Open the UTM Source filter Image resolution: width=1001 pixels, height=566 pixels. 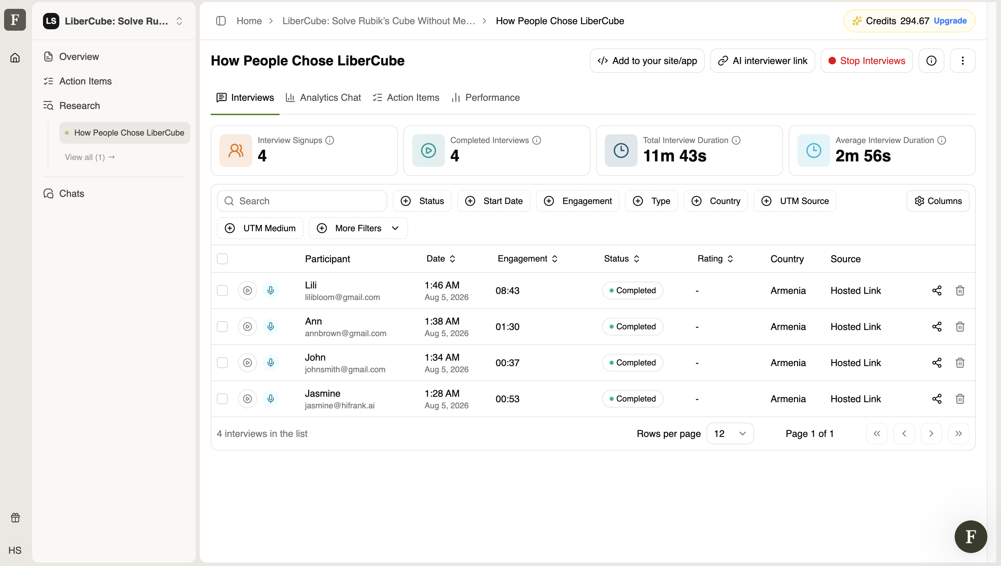coord(795,201)
